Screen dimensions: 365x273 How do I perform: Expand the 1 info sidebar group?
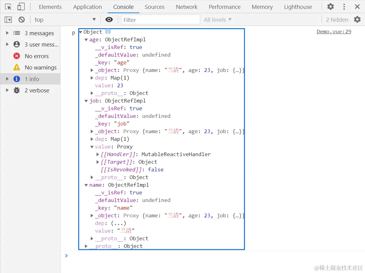(7, 79)
